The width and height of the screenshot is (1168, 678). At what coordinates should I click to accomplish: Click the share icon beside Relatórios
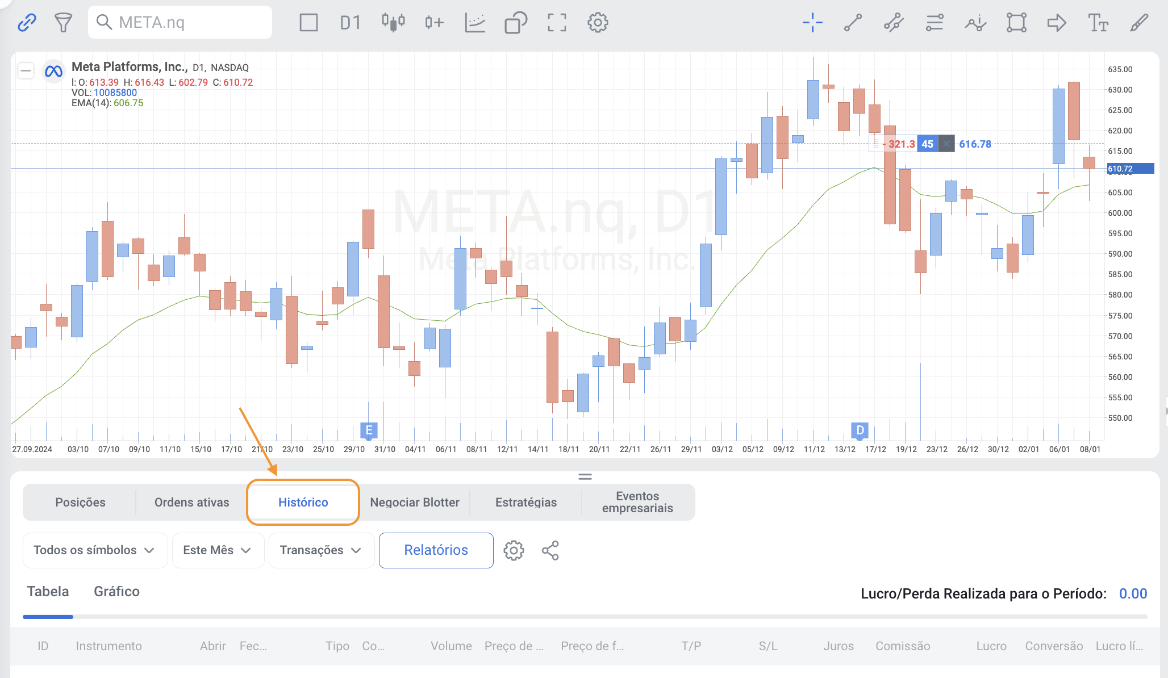click(x=550, y=550)
